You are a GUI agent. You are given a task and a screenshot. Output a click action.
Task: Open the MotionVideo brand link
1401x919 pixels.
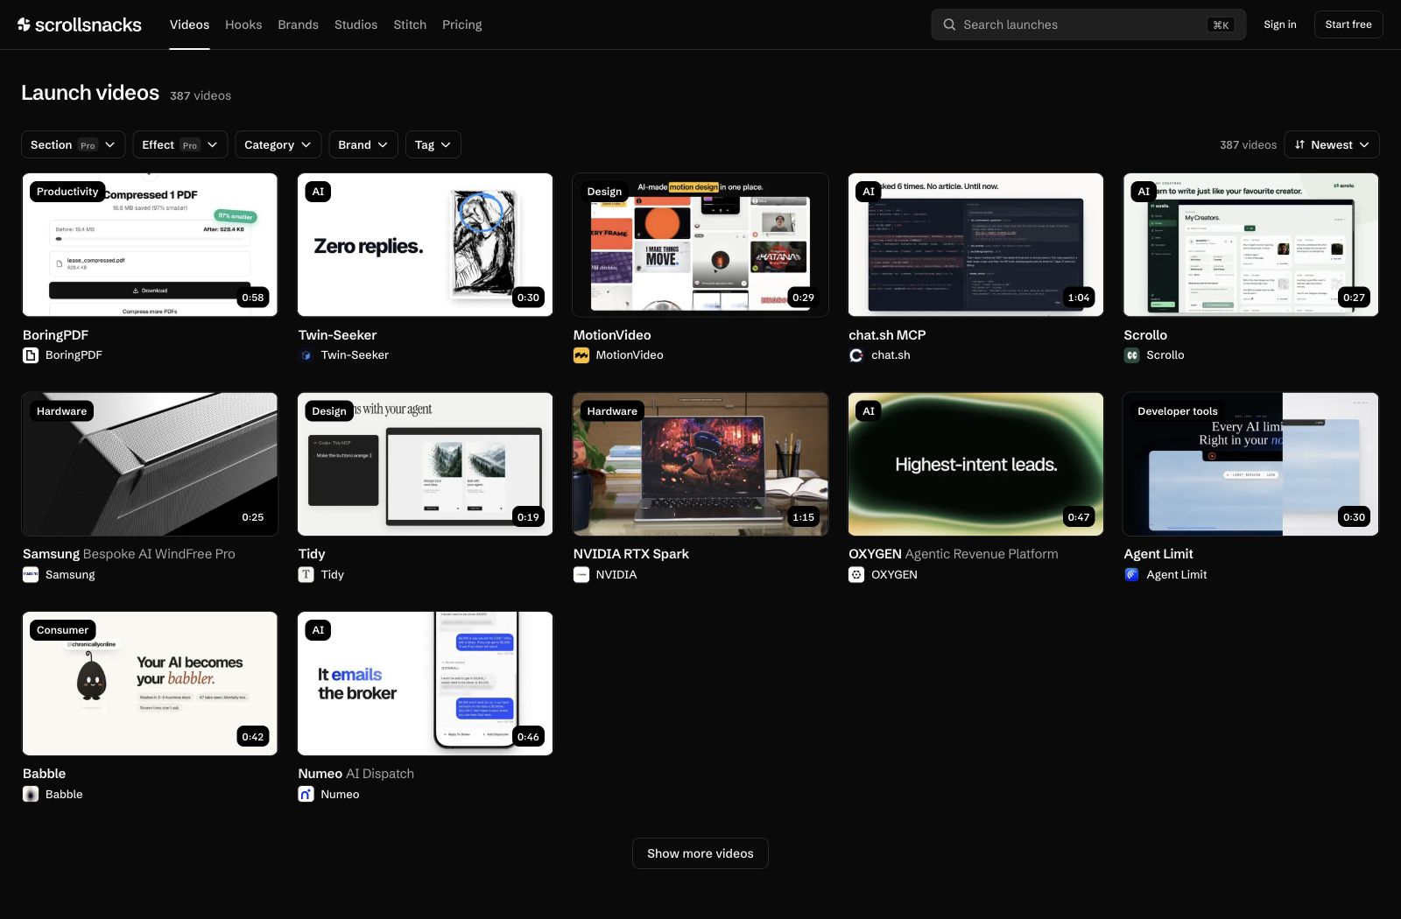[618, 355]
